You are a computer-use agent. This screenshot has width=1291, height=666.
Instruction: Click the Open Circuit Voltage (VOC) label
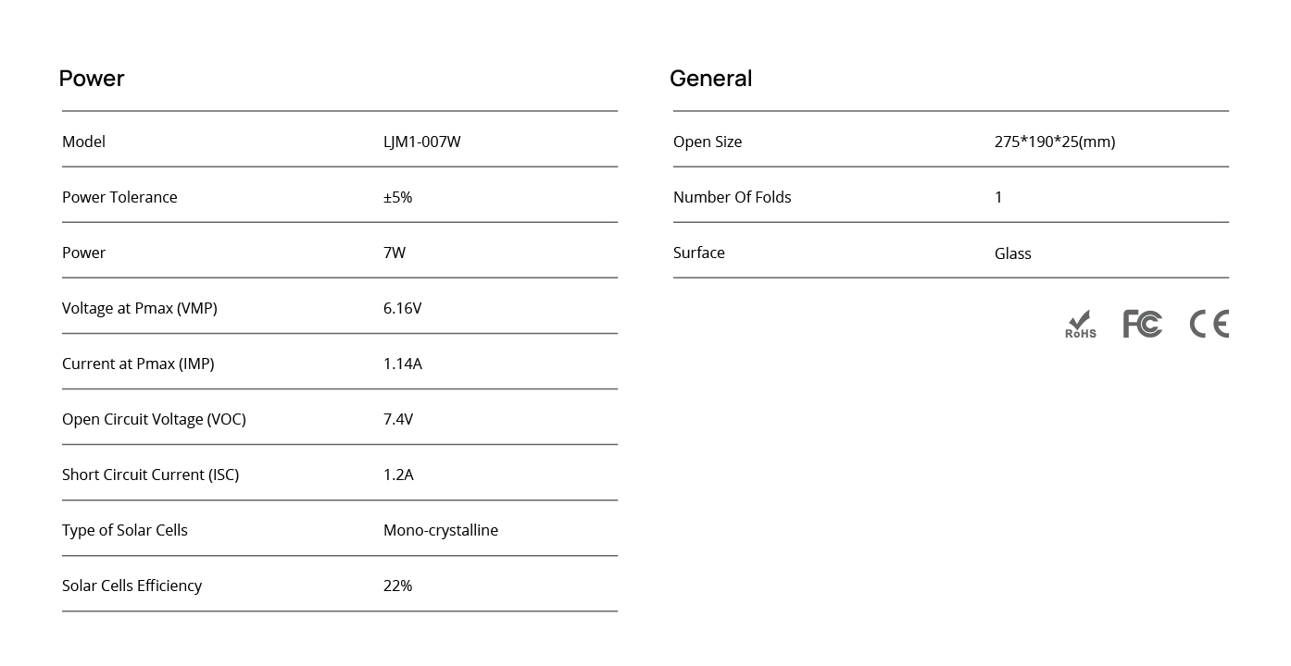(x=154, y=419)
